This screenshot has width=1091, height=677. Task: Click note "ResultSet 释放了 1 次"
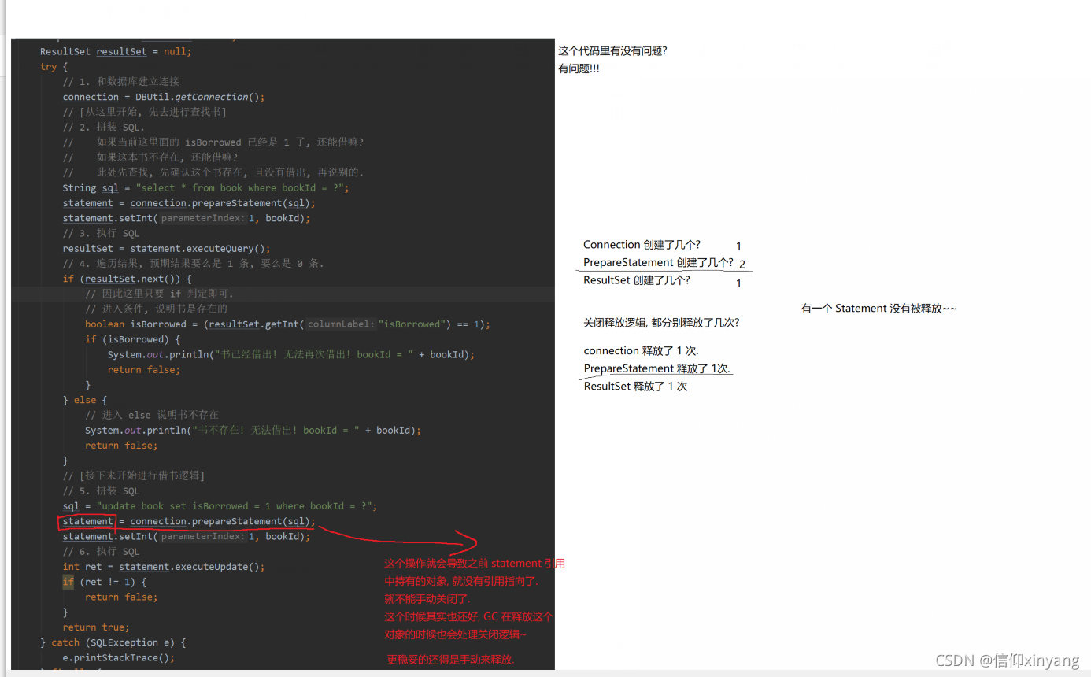(x=635, y=387)
